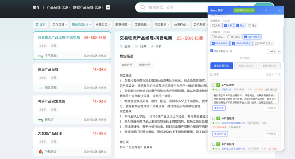Open 武汉领格卓越教育科技 company link

(233, 123)
